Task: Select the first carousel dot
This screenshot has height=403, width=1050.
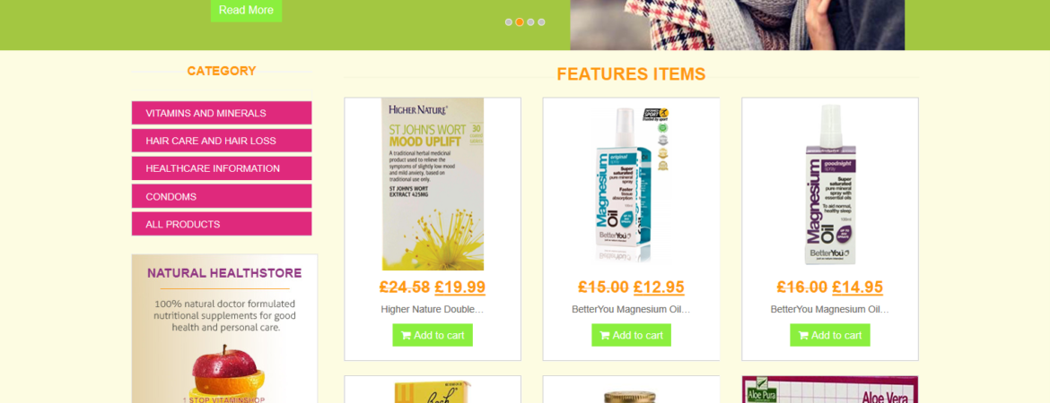Action: click(x=509, y=22)
